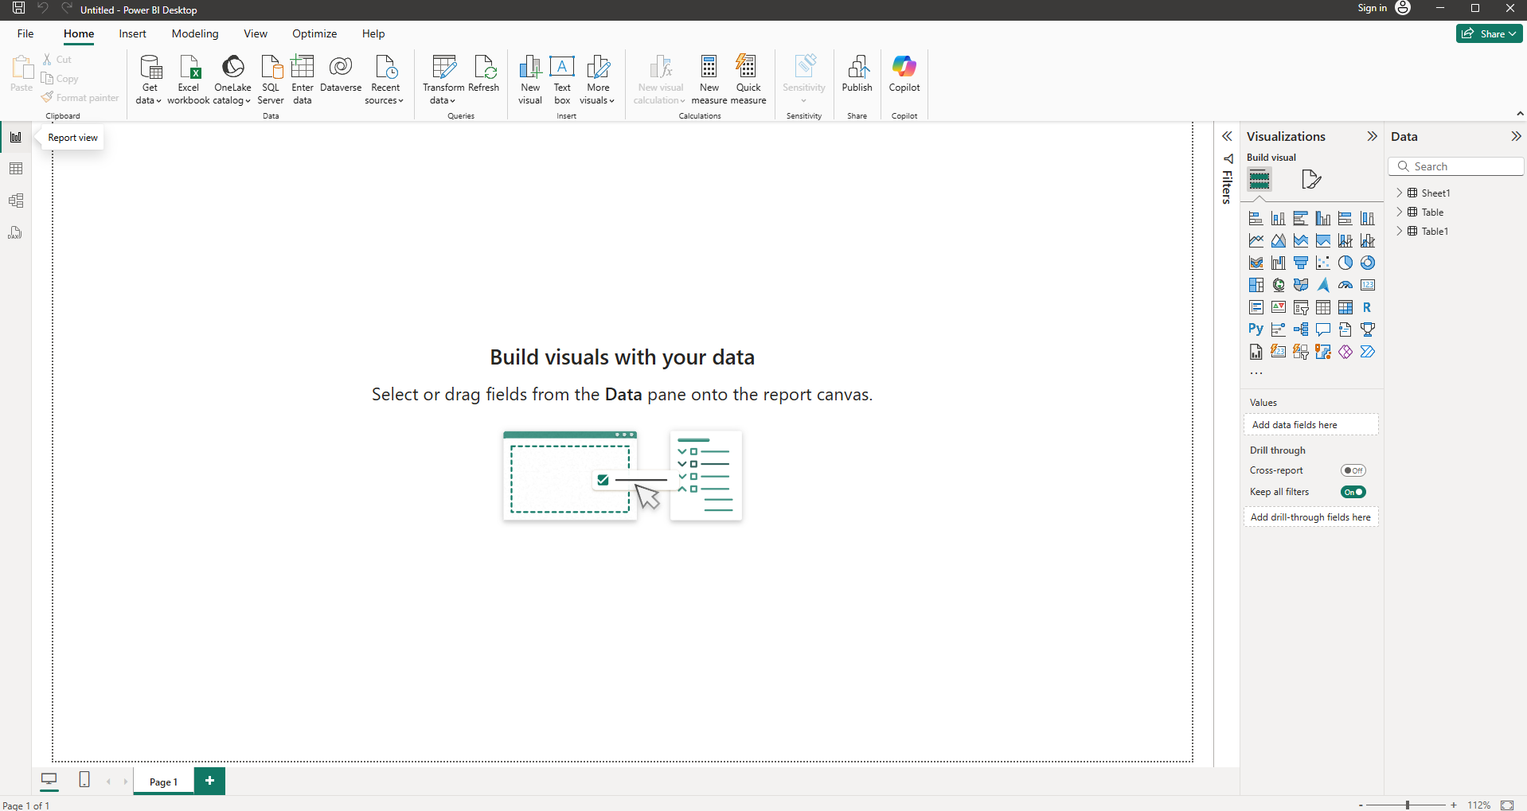Click the Share button

click(1489, 33)
